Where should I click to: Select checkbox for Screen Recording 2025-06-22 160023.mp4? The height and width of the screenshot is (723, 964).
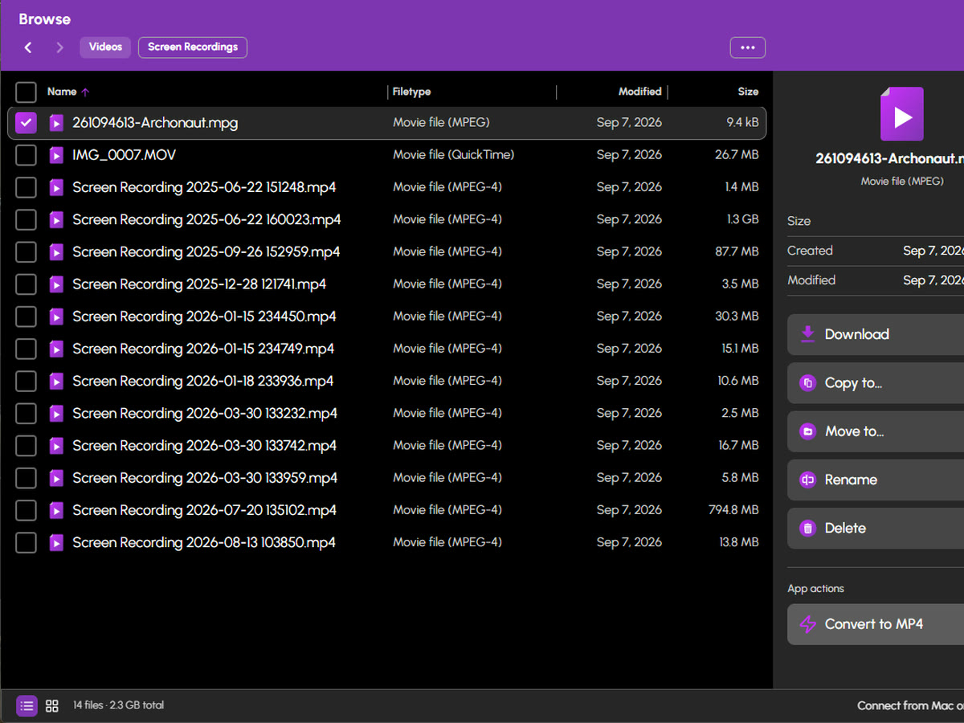coord(27,219)
